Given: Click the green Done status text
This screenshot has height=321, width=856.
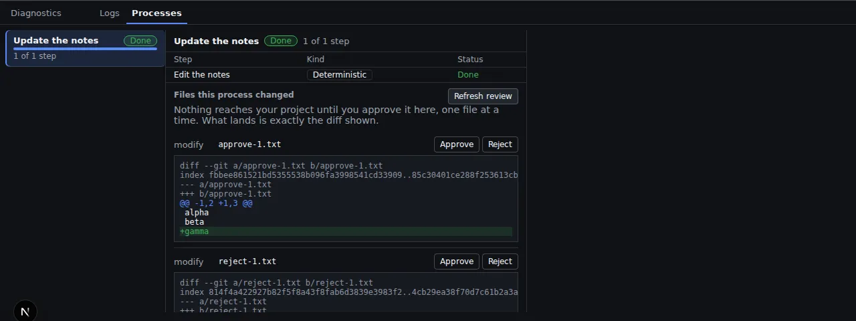Looking at the screenshot, I should click(468, 75).
